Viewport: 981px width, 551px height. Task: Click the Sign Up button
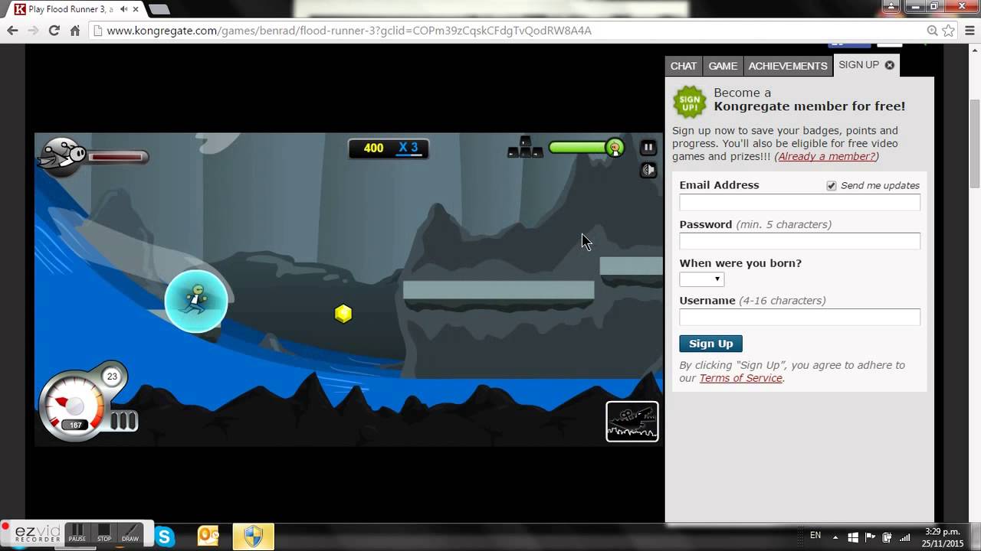(x=710, y=344)
